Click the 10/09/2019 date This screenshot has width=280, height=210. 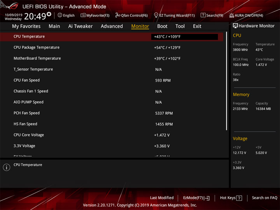pyautogui.click(x=14, y=15)
